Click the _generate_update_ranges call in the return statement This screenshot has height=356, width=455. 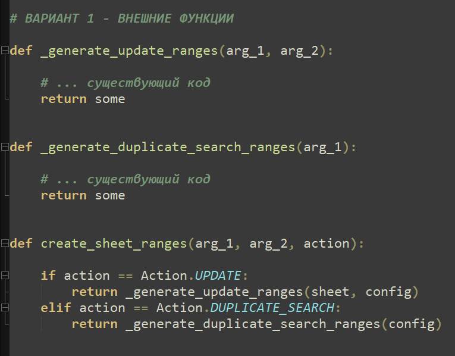click(214, 292)
